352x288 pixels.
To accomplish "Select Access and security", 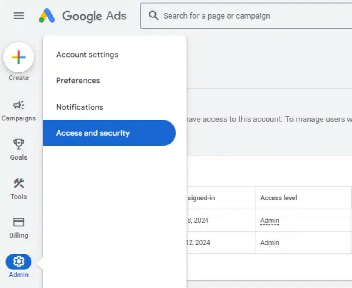I will pos(92,133).
